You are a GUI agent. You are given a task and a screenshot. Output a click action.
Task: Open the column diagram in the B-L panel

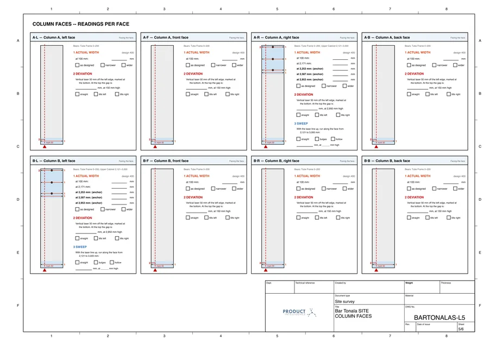52,218
